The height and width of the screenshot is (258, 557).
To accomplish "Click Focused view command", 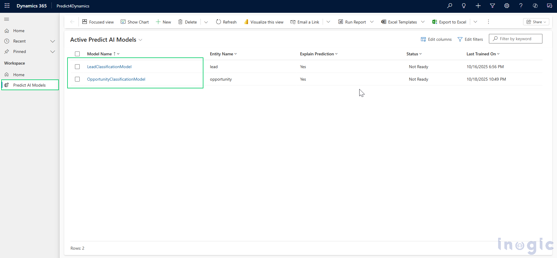I will tap(98, 22).
